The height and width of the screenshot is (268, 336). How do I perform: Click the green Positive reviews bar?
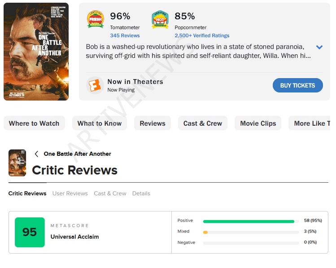point(249,221)
